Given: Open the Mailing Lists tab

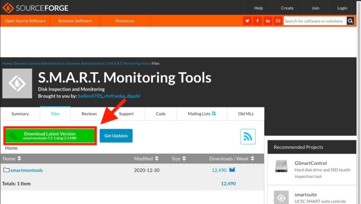Looking at the screenshot, I should [x=202, y=114].
